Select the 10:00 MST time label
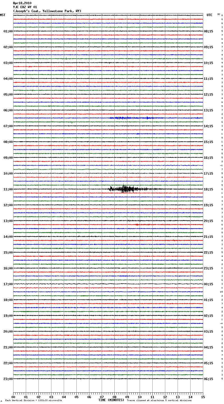Viewport: 224px width, 404px height. [x=8, y=174]
